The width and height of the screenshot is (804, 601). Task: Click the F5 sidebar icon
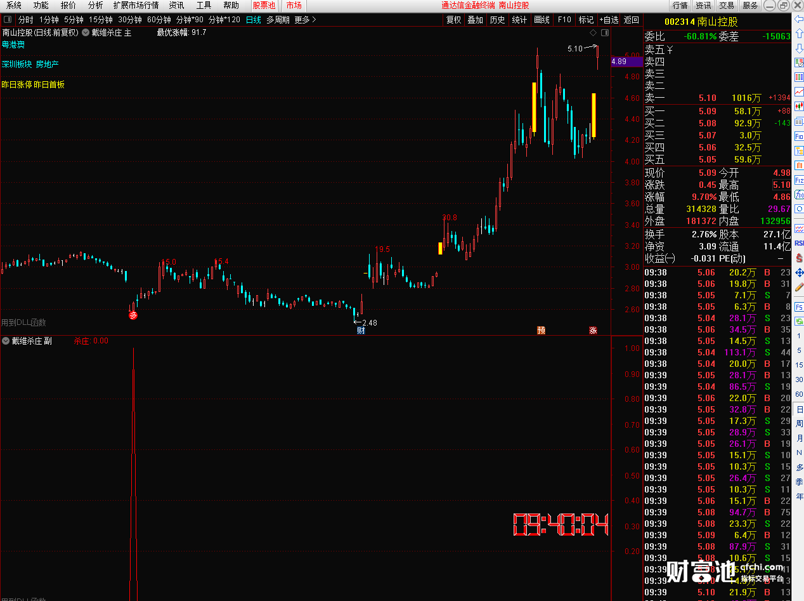pos(799,307)
